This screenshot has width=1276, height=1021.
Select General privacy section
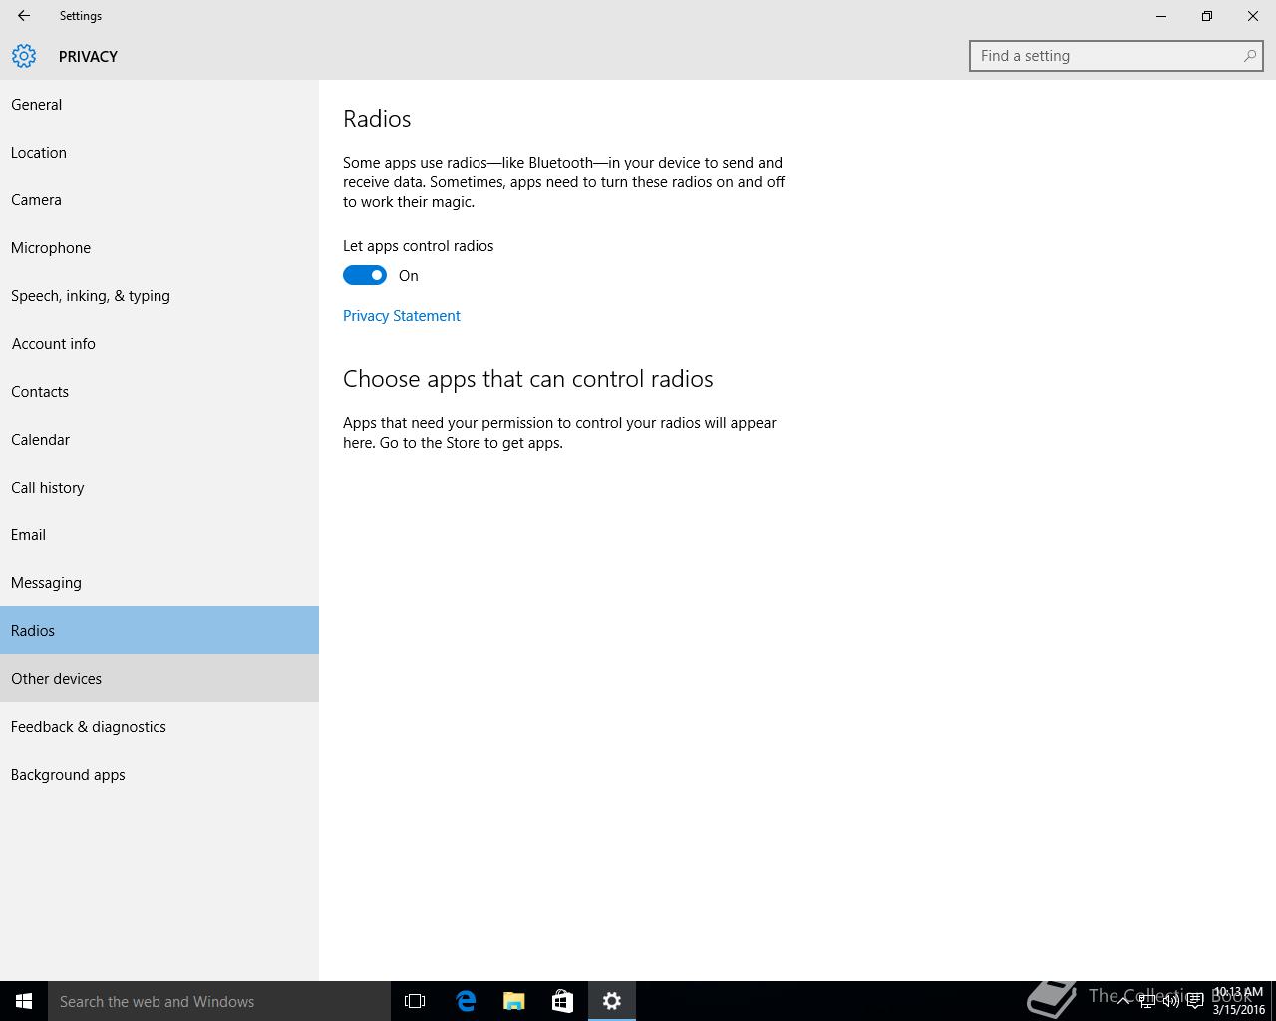click(x=159, y=104)
